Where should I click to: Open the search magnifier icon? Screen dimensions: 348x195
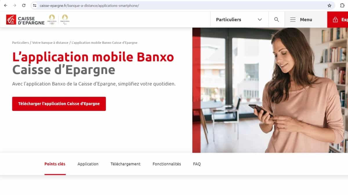[276, 20]
